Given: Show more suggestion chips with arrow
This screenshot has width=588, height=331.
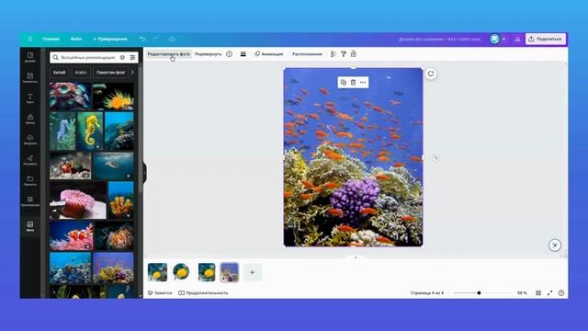Looking at the screenshot, I should (x=132, y=72).
